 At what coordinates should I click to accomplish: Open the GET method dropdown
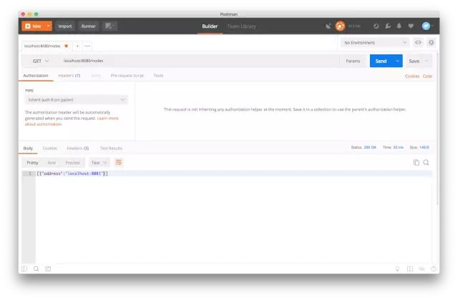click(x=40, y=61)
